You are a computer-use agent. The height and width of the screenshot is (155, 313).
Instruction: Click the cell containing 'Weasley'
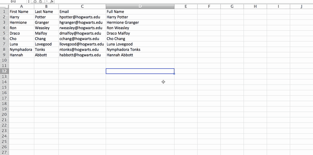click(x=46, y=28)
